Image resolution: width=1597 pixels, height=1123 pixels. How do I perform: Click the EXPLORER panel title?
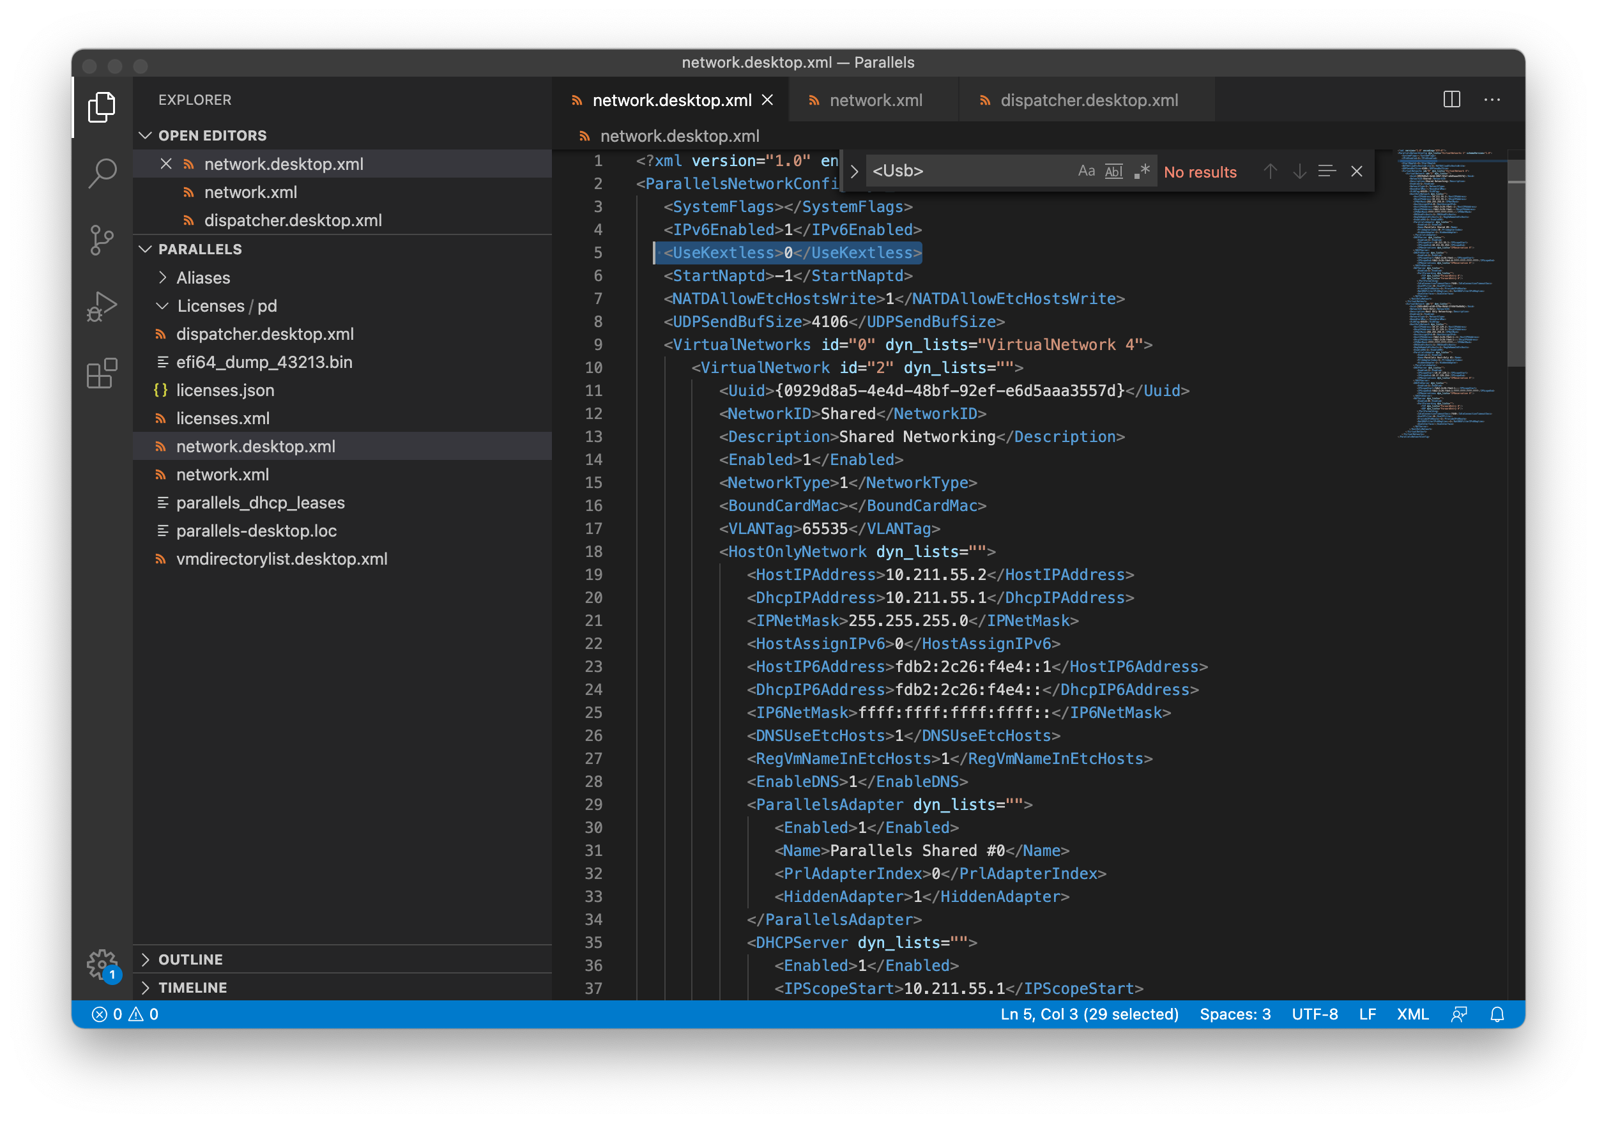[195, 100]
